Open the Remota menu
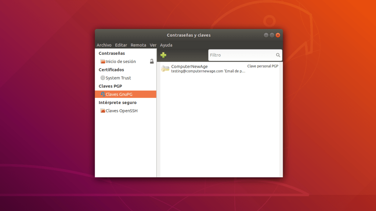Image resolution: width=376 pixels, height=211 pixels. click(138, 45)
